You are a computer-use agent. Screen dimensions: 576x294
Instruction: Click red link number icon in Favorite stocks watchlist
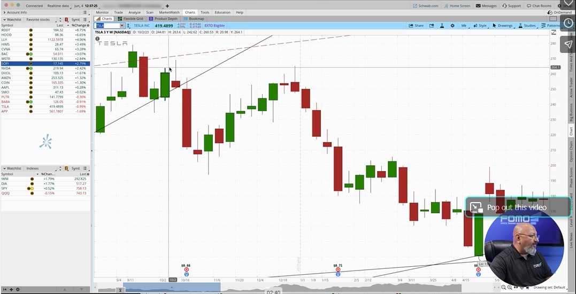click(66, 19)
